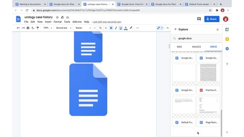Open the highlight color tool
The image size is (244, 137).
click(131, 28)
